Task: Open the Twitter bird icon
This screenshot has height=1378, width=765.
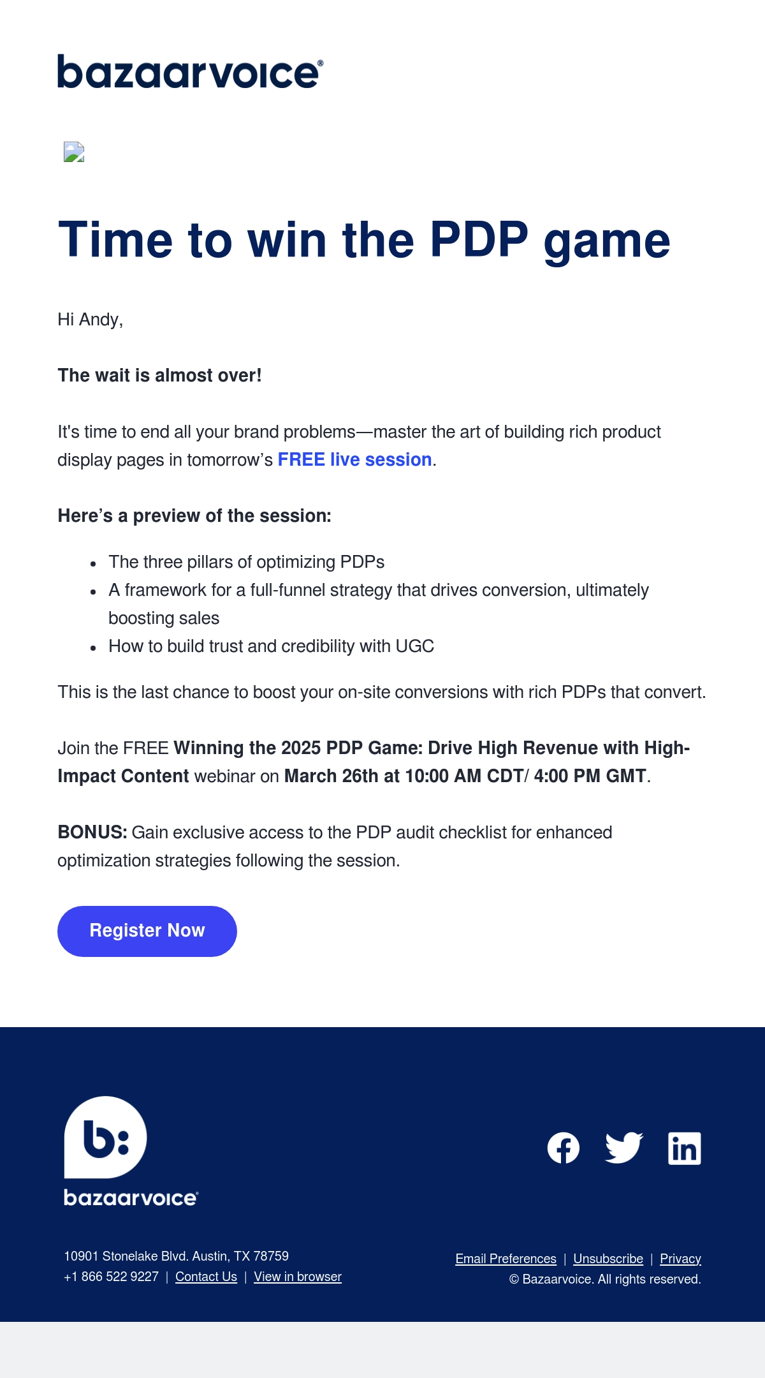Action: click(x=623, y=1148)
